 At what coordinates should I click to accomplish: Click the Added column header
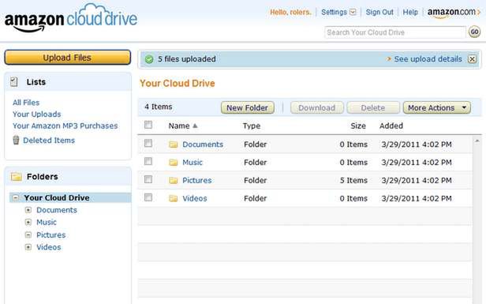pyautogui.click(x=391, y=126)
